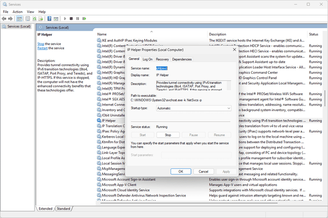
Task: Click the Service name text field
Action: pyautogui.click(x=193, y=68)
